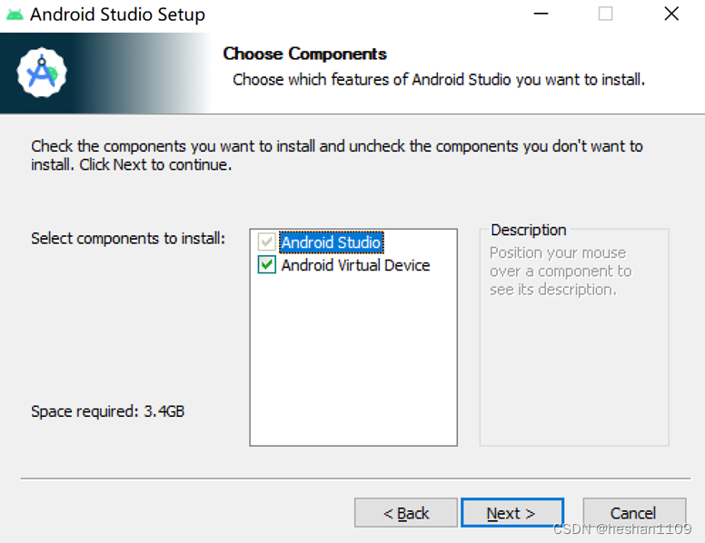This screenshot has height=543, width=705.
Task: Click the Android Studio Setup window title
Action: 117,15
